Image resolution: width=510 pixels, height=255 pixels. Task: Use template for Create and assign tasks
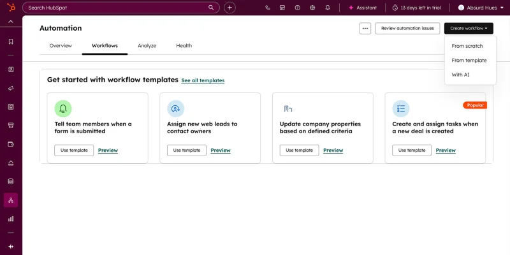tap(412, 150)
